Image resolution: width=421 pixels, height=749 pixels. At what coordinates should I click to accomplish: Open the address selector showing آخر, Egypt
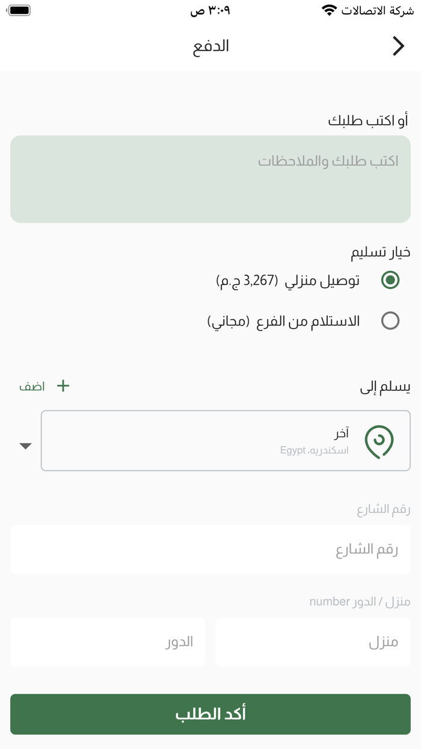click(226, 441)
